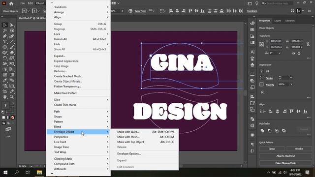Click the flip horizontal icon in Transform

[x=293, y=53]
